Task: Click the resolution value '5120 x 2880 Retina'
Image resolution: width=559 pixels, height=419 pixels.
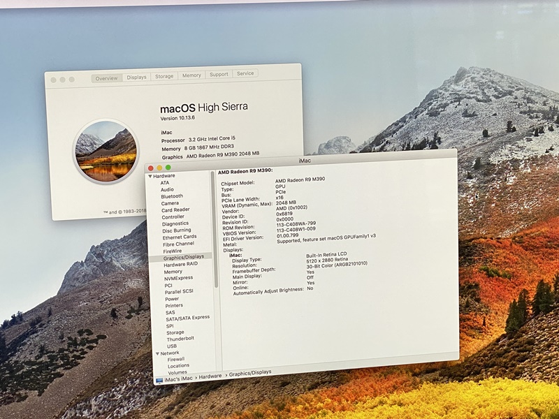Action: tap(327, 260)
